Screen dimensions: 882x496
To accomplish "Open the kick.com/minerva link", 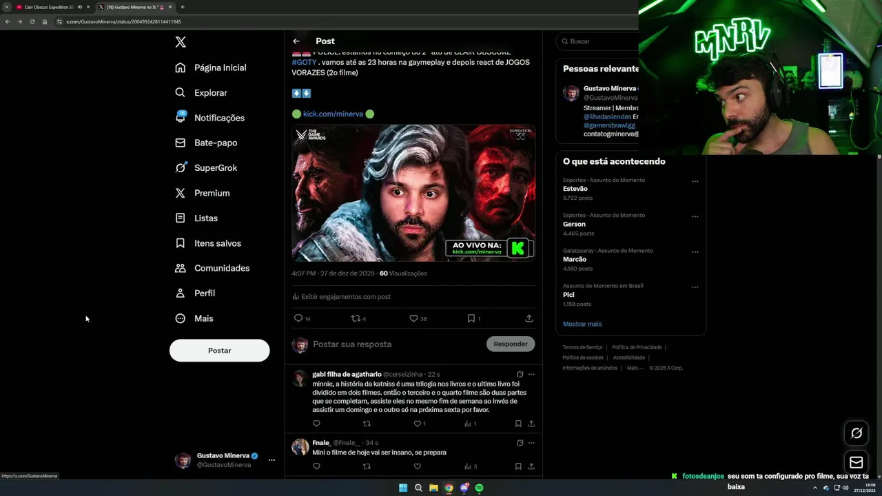I will click(x=333, y=114).
